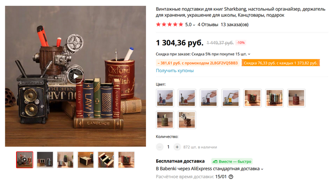Select the violin with blue holder color option

165,98
